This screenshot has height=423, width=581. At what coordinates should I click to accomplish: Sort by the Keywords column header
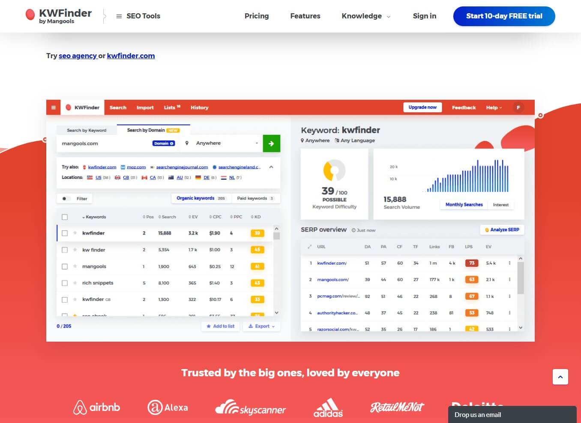point(94,217)
